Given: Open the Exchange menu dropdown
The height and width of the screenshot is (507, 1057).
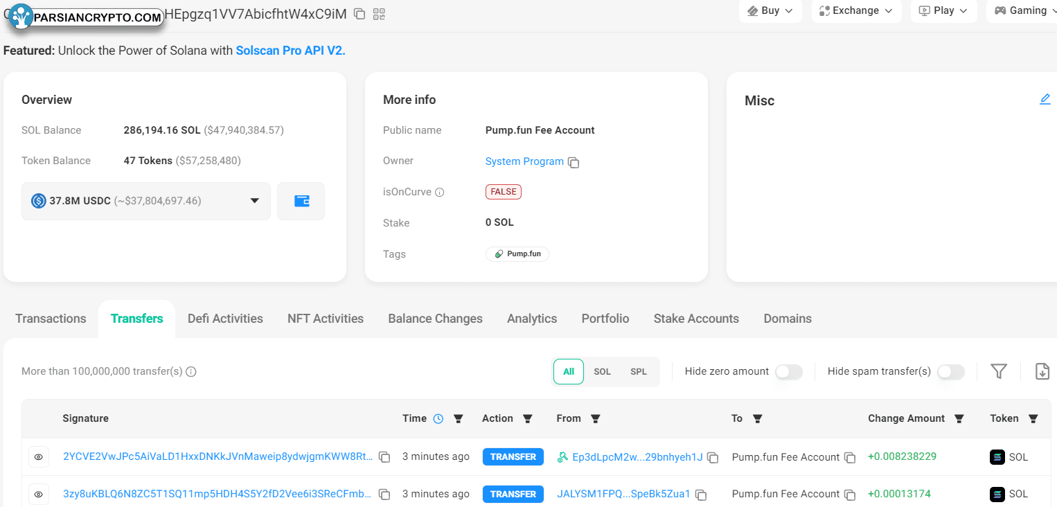Looking at the screenshot, I should point(857,10).
